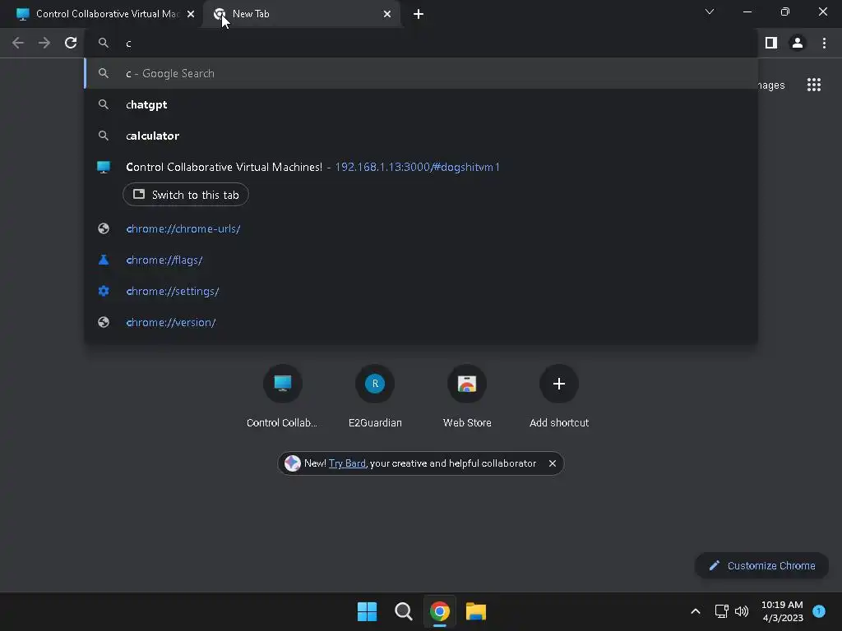This screenshot has width=842, height=631.
Task: Select the New Tab tab
Action: click(x=302, y=14)
